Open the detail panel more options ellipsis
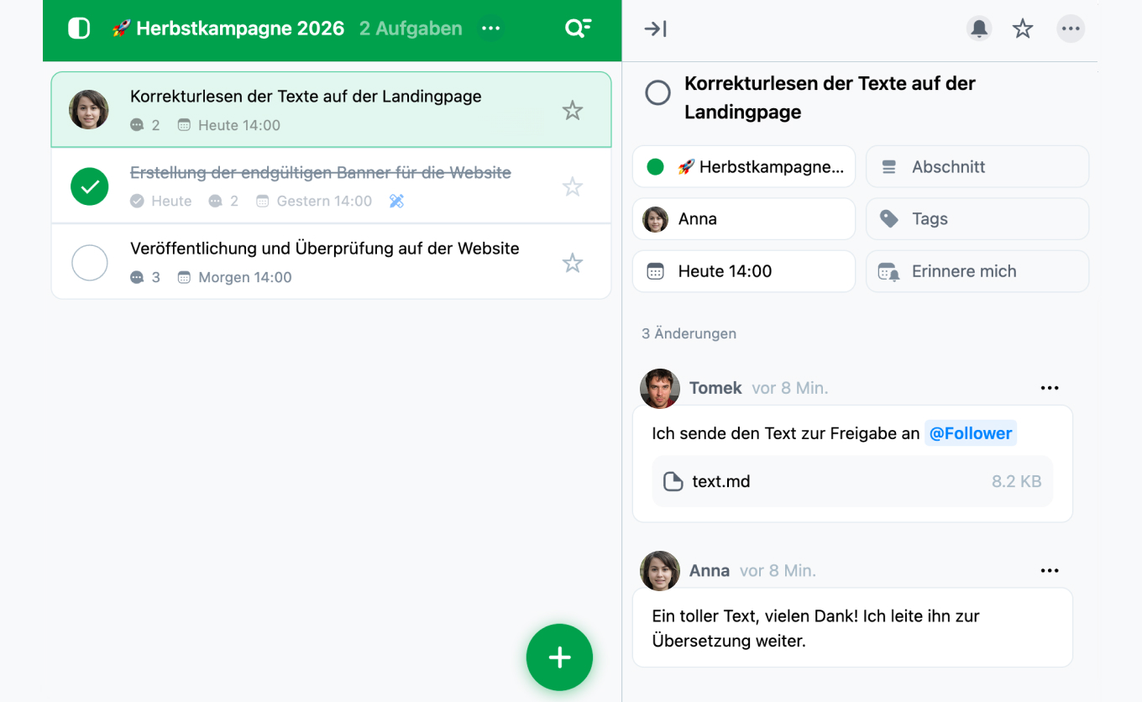Viewport: 1142px width, 702px height. (x=1070, y=29)
